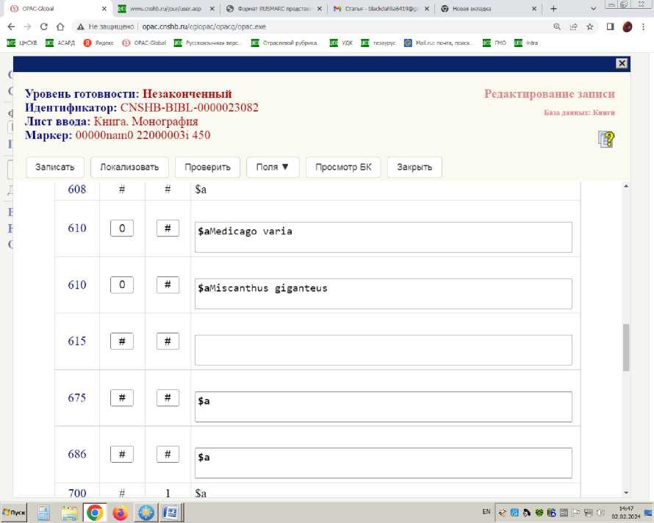Open field 686 tag link
The image size is (654, 523).
77,454
